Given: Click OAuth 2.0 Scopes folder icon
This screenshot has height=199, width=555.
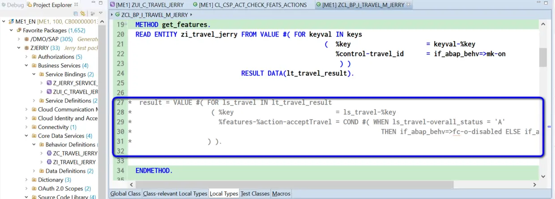Looking at the screenshot, I should coord(34,188).
